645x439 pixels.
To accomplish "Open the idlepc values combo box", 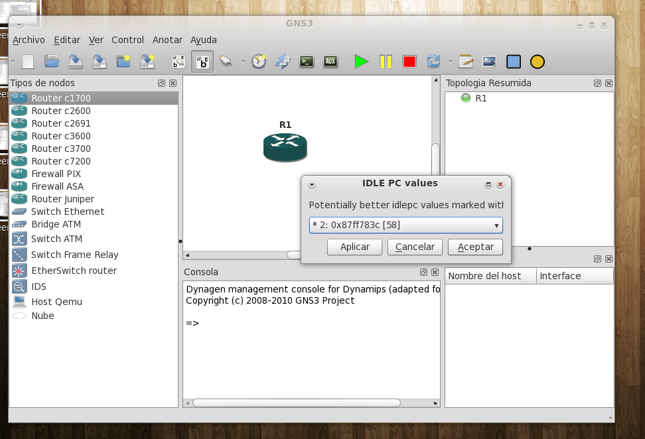I will click(406, 225).
